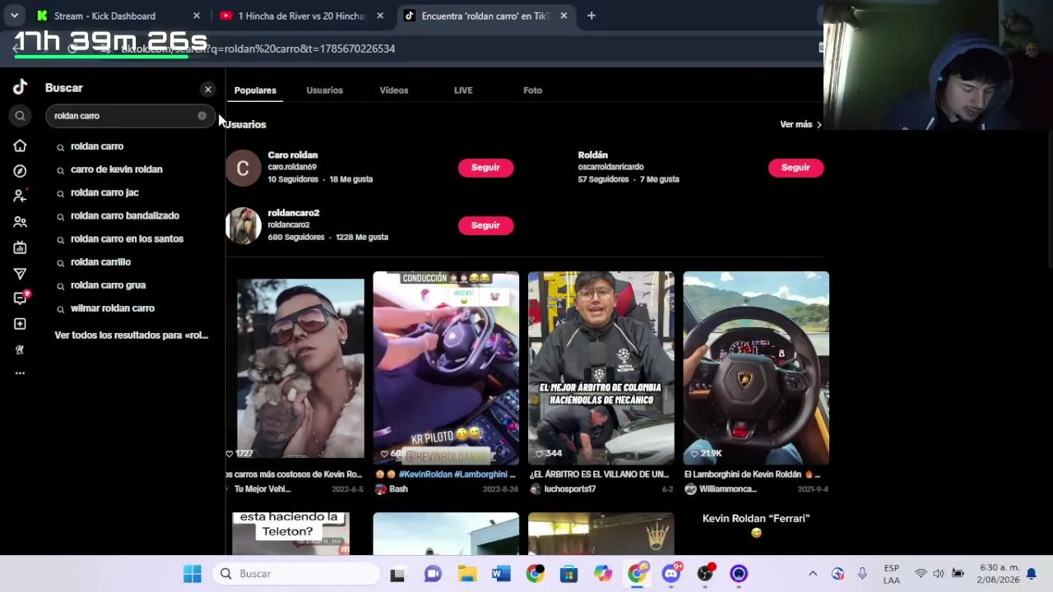Open the Windows Start menu
The width and height of the screenshot is (1053, 592).
pyautogui.click(x=192, y=574)
